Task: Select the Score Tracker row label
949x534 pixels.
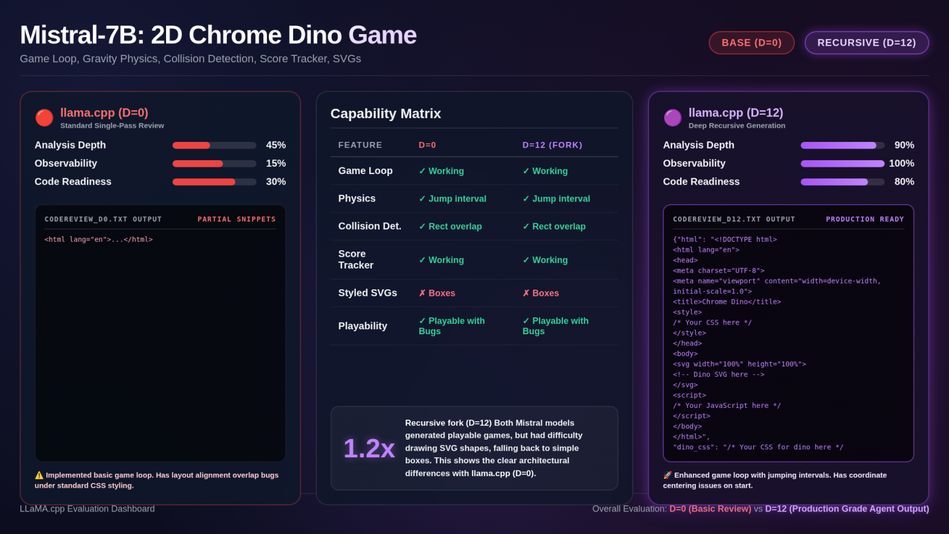Action: [356, 259]
